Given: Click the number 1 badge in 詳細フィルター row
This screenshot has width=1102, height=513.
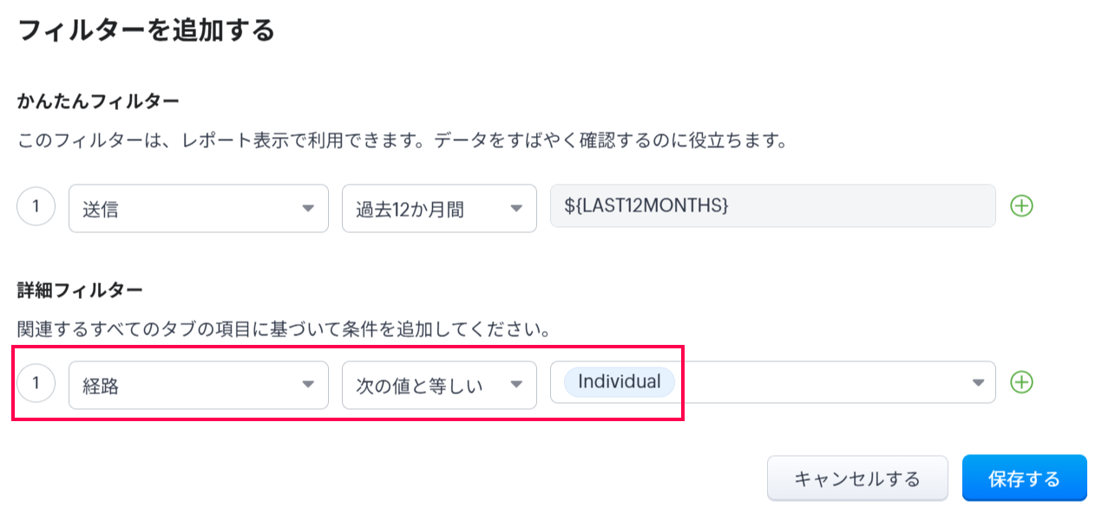Looking at the screenshot, I should pos(36,383).
